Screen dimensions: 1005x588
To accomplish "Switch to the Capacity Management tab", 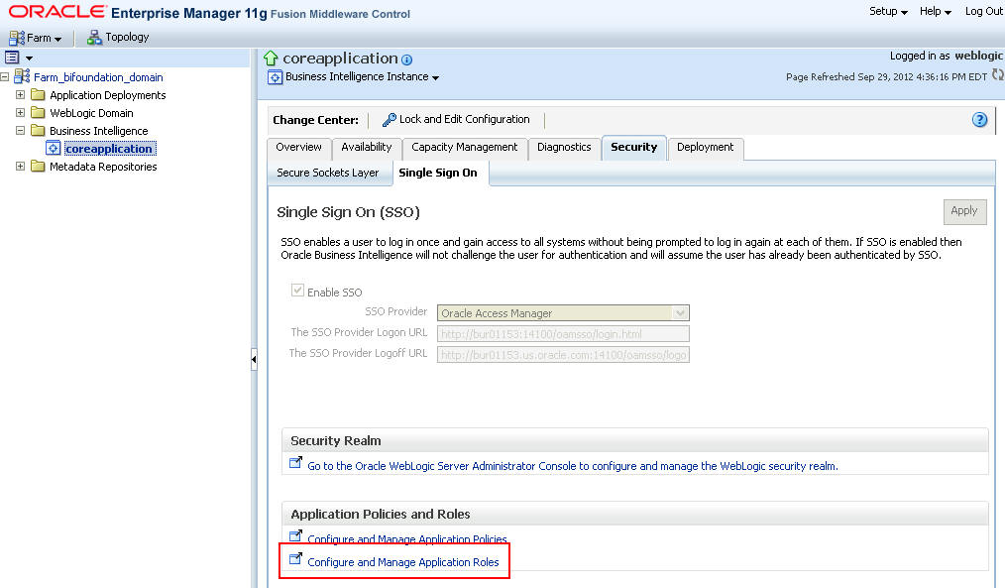I will coord(465,148).
